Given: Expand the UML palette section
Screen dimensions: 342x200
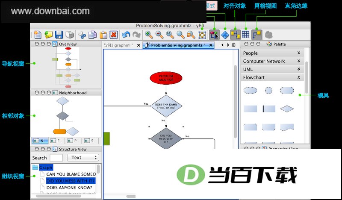Looking at the screenshot, I should (272, 69).
